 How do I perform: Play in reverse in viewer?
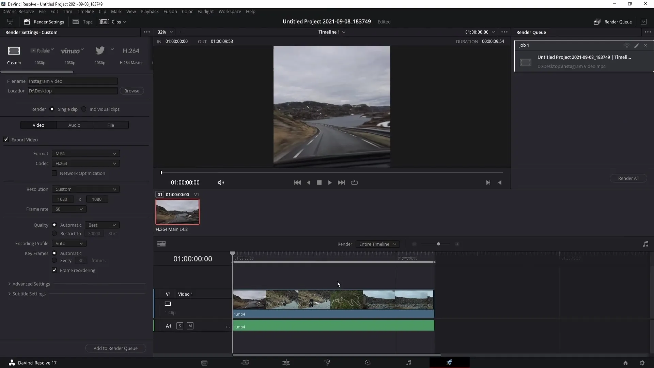309,183
